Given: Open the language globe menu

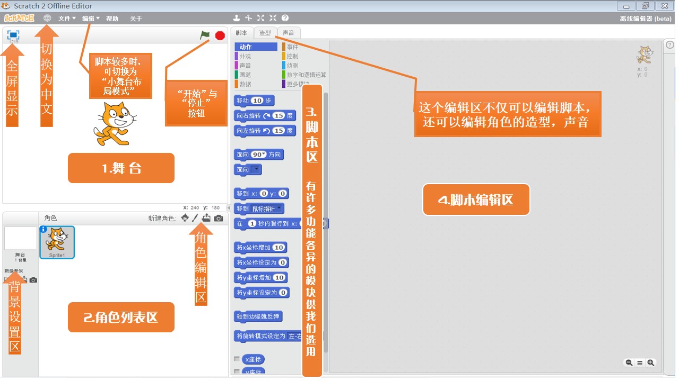Looking at the screenshot, I should [47, 18].
